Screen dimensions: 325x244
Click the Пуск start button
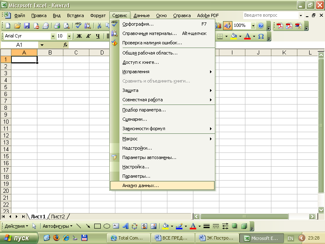click(19, 238)
